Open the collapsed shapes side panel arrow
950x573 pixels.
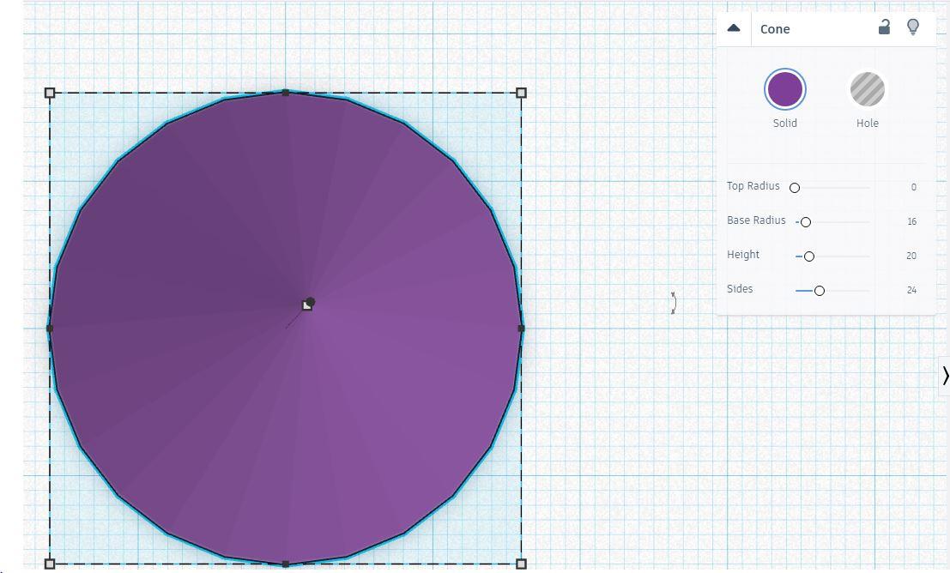945,377
